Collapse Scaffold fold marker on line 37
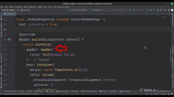 pos(14,45)
